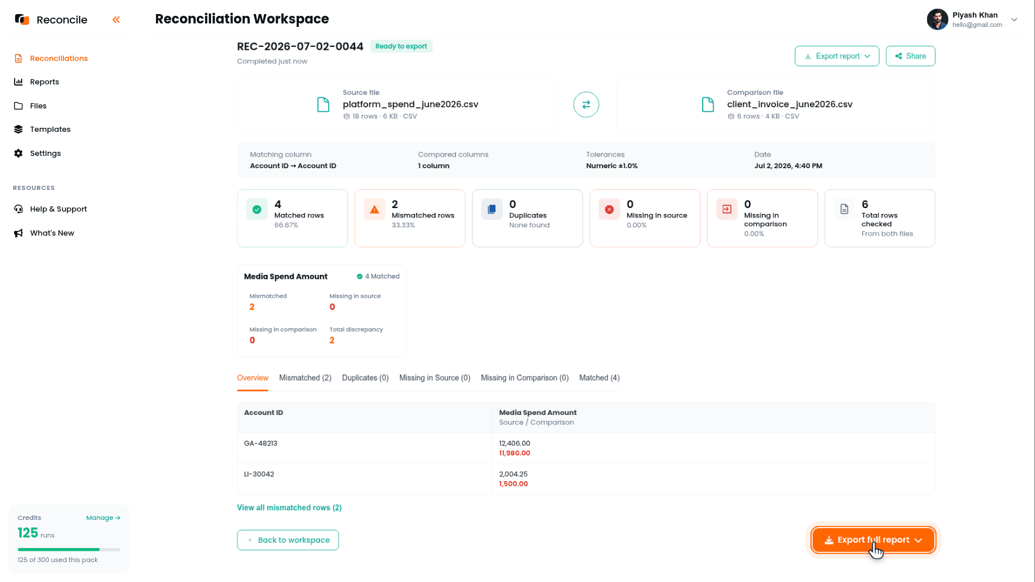Click the Back to workspace button
The height and width of the screenshot is (582, 1035).
(288, 540)
